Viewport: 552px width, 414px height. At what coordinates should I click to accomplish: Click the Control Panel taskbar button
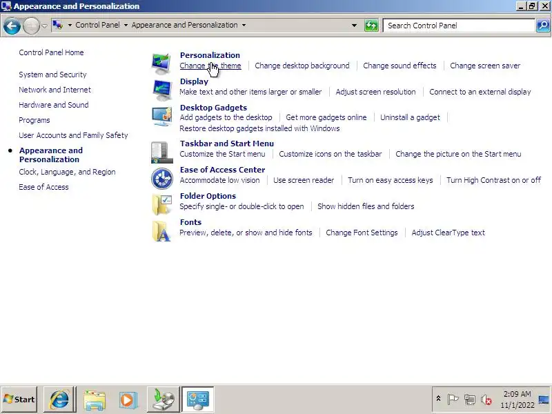pos(198,400)
